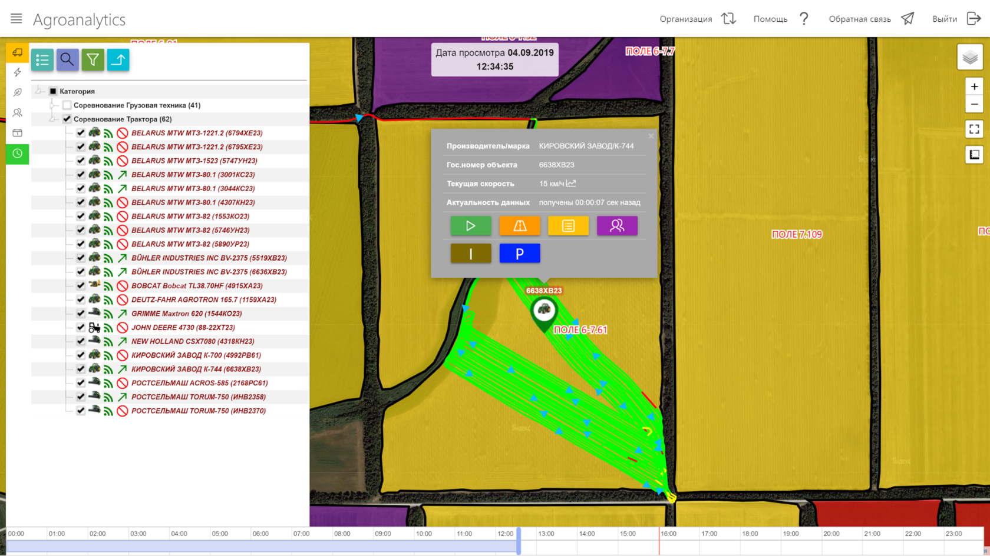This screenshot has width=990, height=556.
Task: Click 16:00 red marker on timeline
Action: (x=659, y=541)
